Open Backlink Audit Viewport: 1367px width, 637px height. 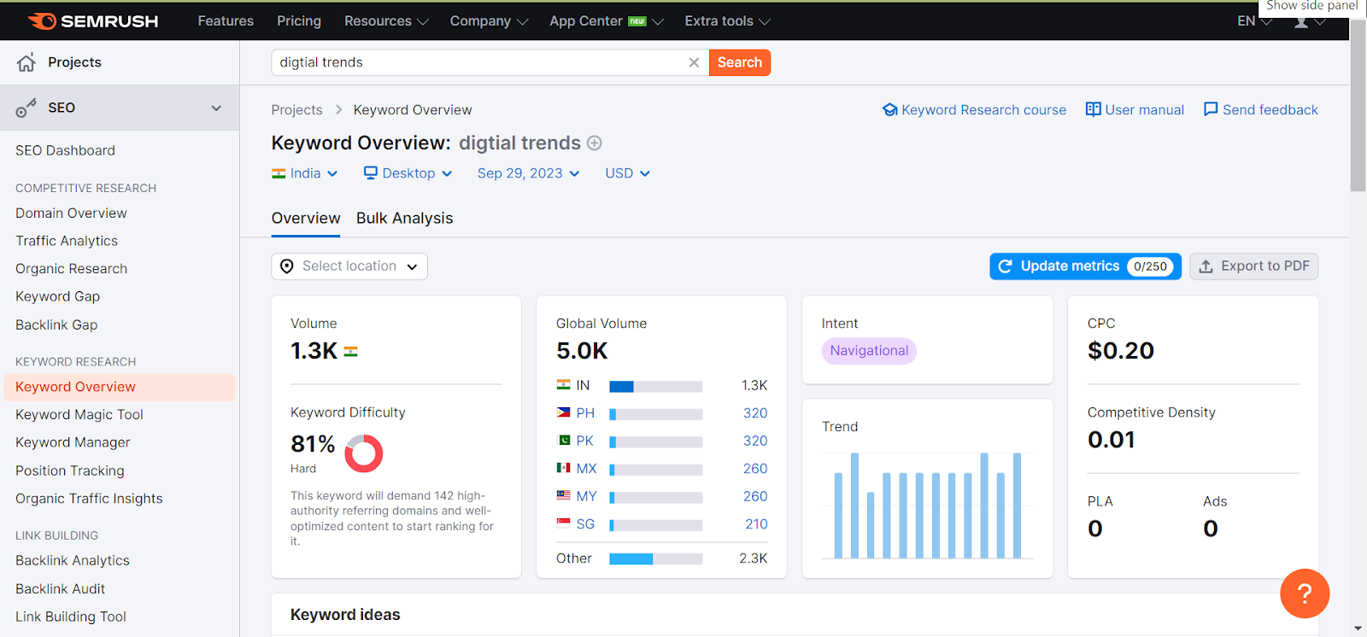(60, 589)
